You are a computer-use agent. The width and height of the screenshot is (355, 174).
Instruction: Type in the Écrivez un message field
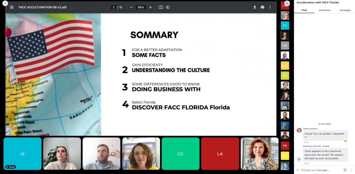[x=321, y=170]
